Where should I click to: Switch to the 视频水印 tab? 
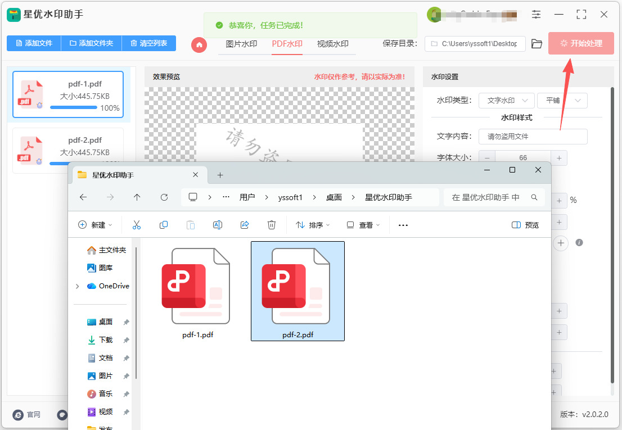tap(332, 44)
